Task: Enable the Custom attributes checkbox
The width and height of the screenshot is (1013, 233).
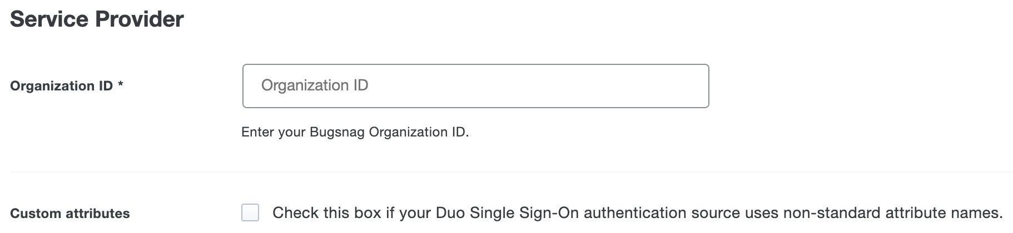Action: (250, 213)
